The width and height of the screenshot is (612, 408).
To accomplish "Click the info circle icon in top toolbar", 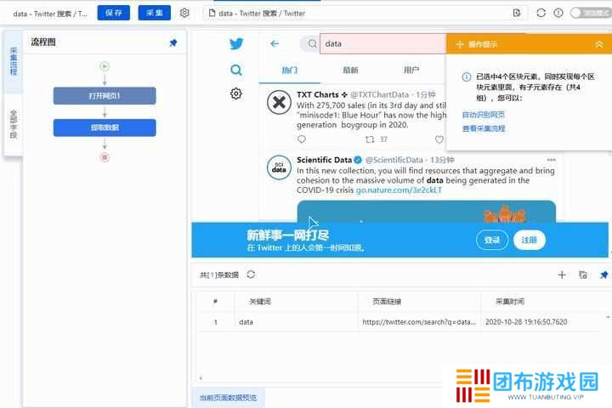I will click(558, 13).
